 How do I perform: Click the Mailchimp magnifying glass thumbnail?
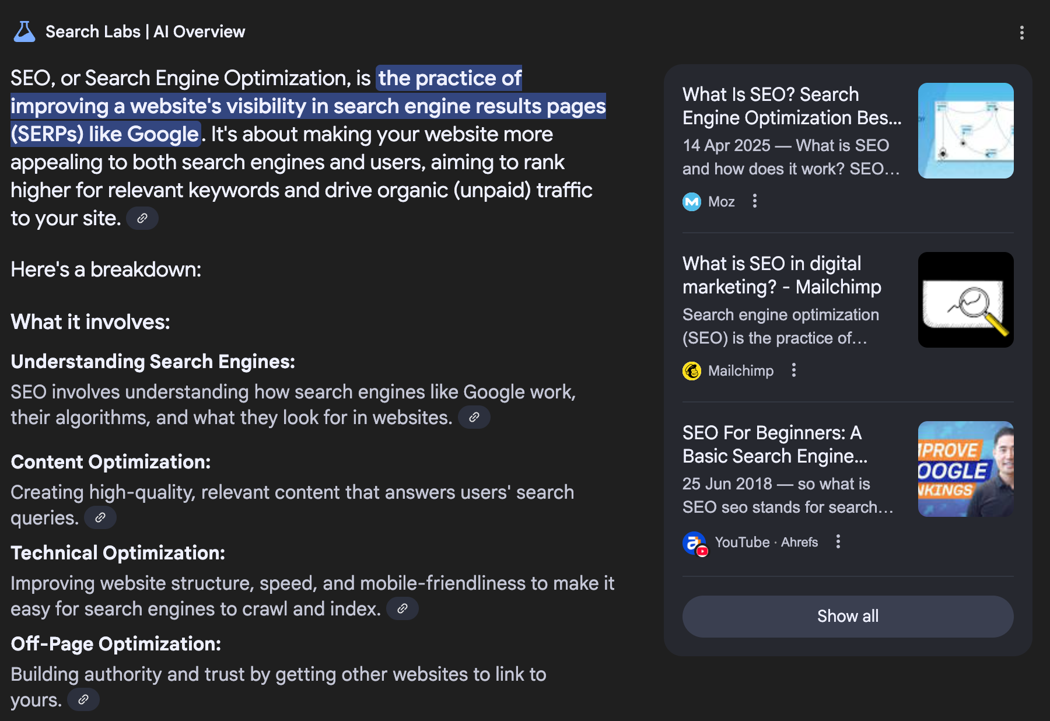pyautogui.click(x=966, y=300)
